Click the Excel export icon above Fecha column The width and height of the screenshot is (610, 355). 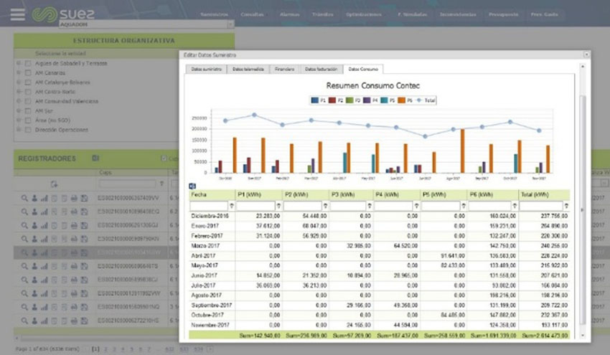tap(192, 186)
